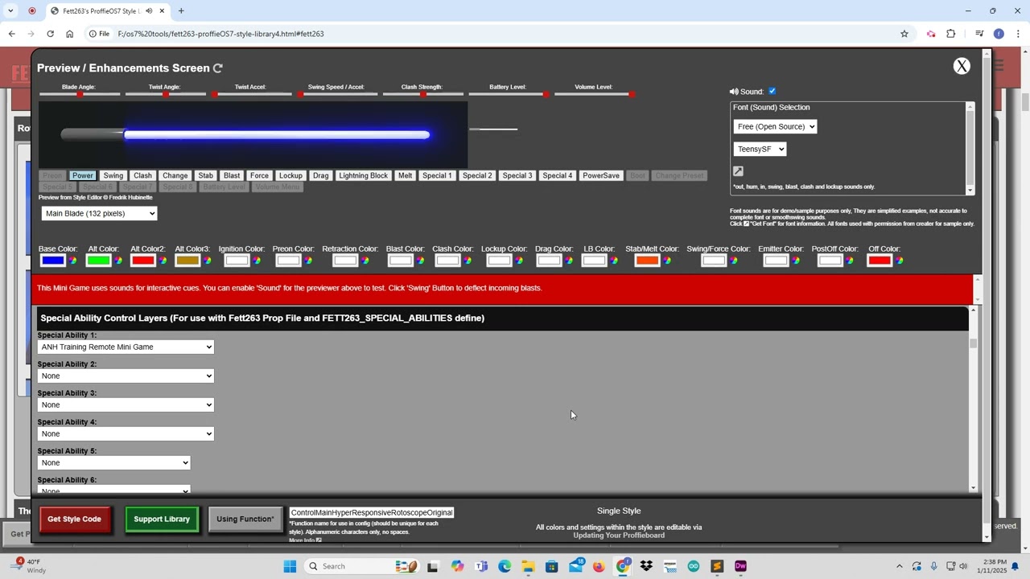Click the Get Font link icon in sound panel
This screenshot has width=1030, height=579.
(738, 171)
